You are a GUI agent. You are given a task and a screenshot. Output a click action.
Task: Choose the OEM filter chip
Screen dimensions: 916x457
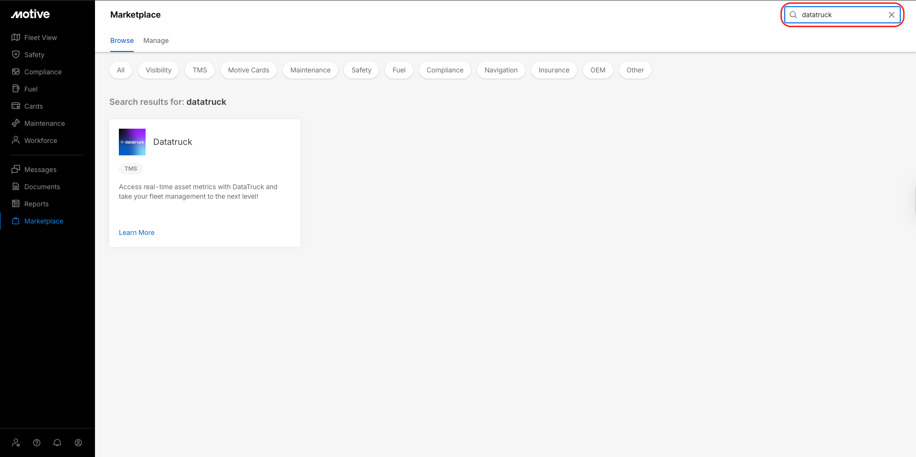(598, 70)
